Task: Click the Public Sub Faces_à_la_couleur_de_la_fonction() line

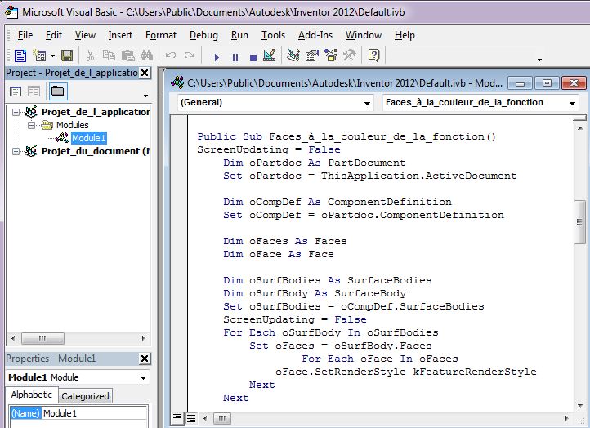Action: click(x=346, y=136)
